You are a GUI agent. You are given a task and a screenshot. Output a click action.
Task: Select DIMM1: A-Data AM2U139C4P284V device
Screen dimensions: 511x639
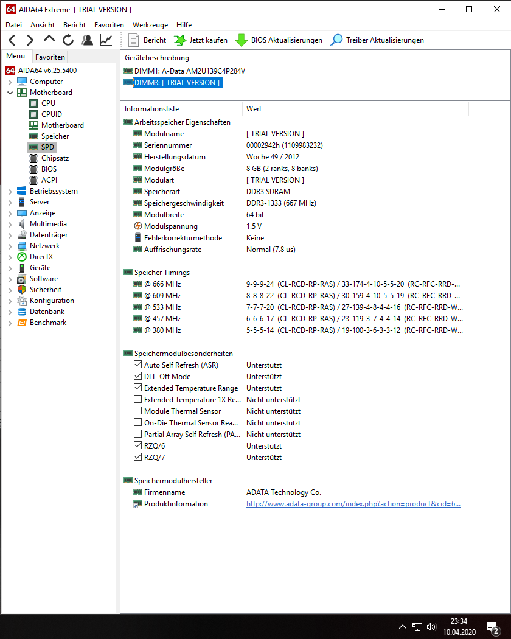pyautogui.click(x=189, y=71)
